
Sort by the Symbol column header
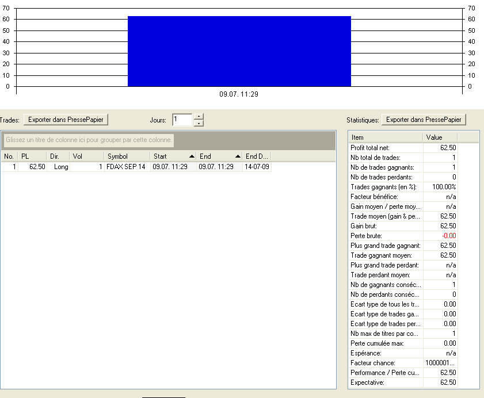(x=127, y=156)
